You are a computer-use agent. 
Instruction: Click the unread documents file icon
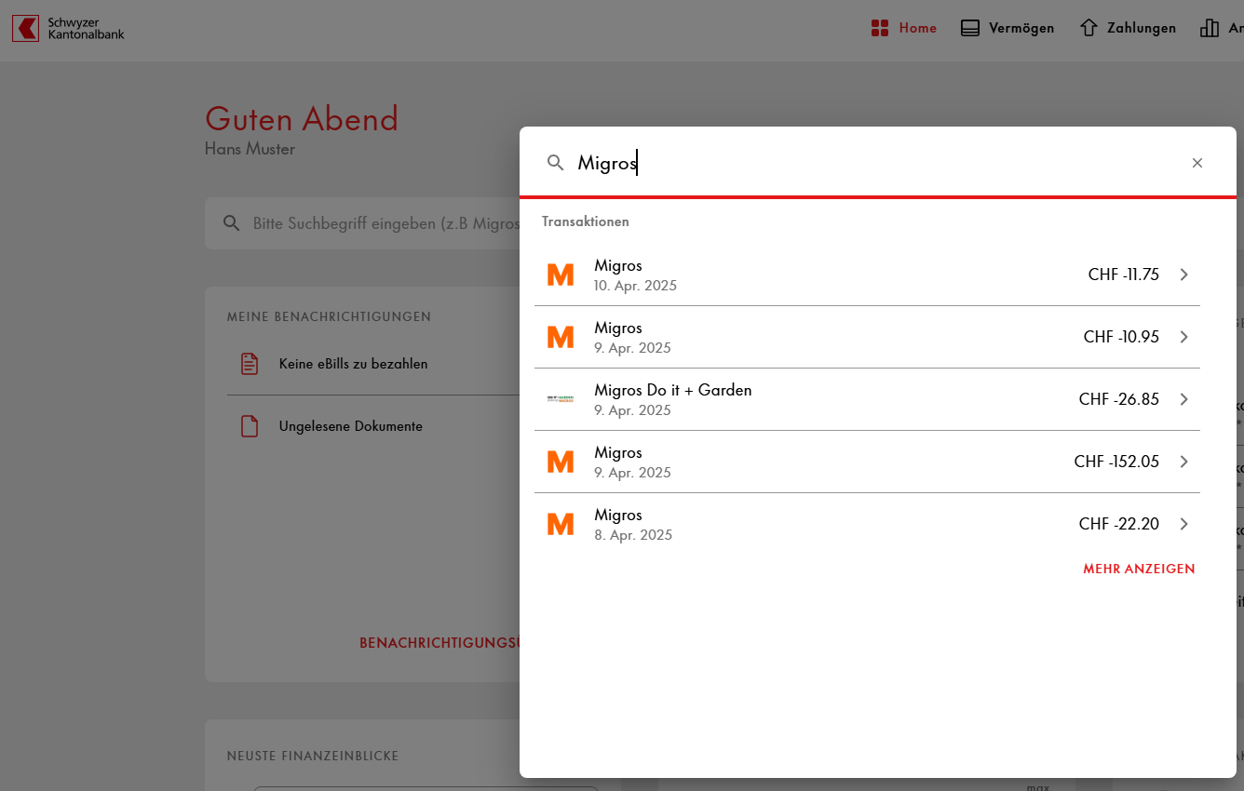tap(250, 426)
